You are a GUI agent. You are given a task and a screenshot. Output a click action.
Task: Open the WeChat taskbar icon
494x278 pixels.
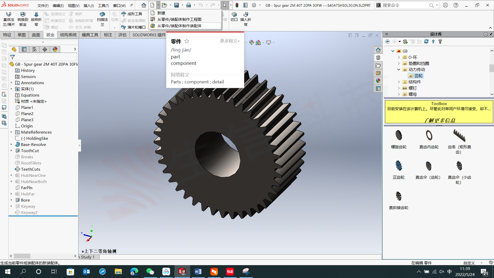(150, 272)
